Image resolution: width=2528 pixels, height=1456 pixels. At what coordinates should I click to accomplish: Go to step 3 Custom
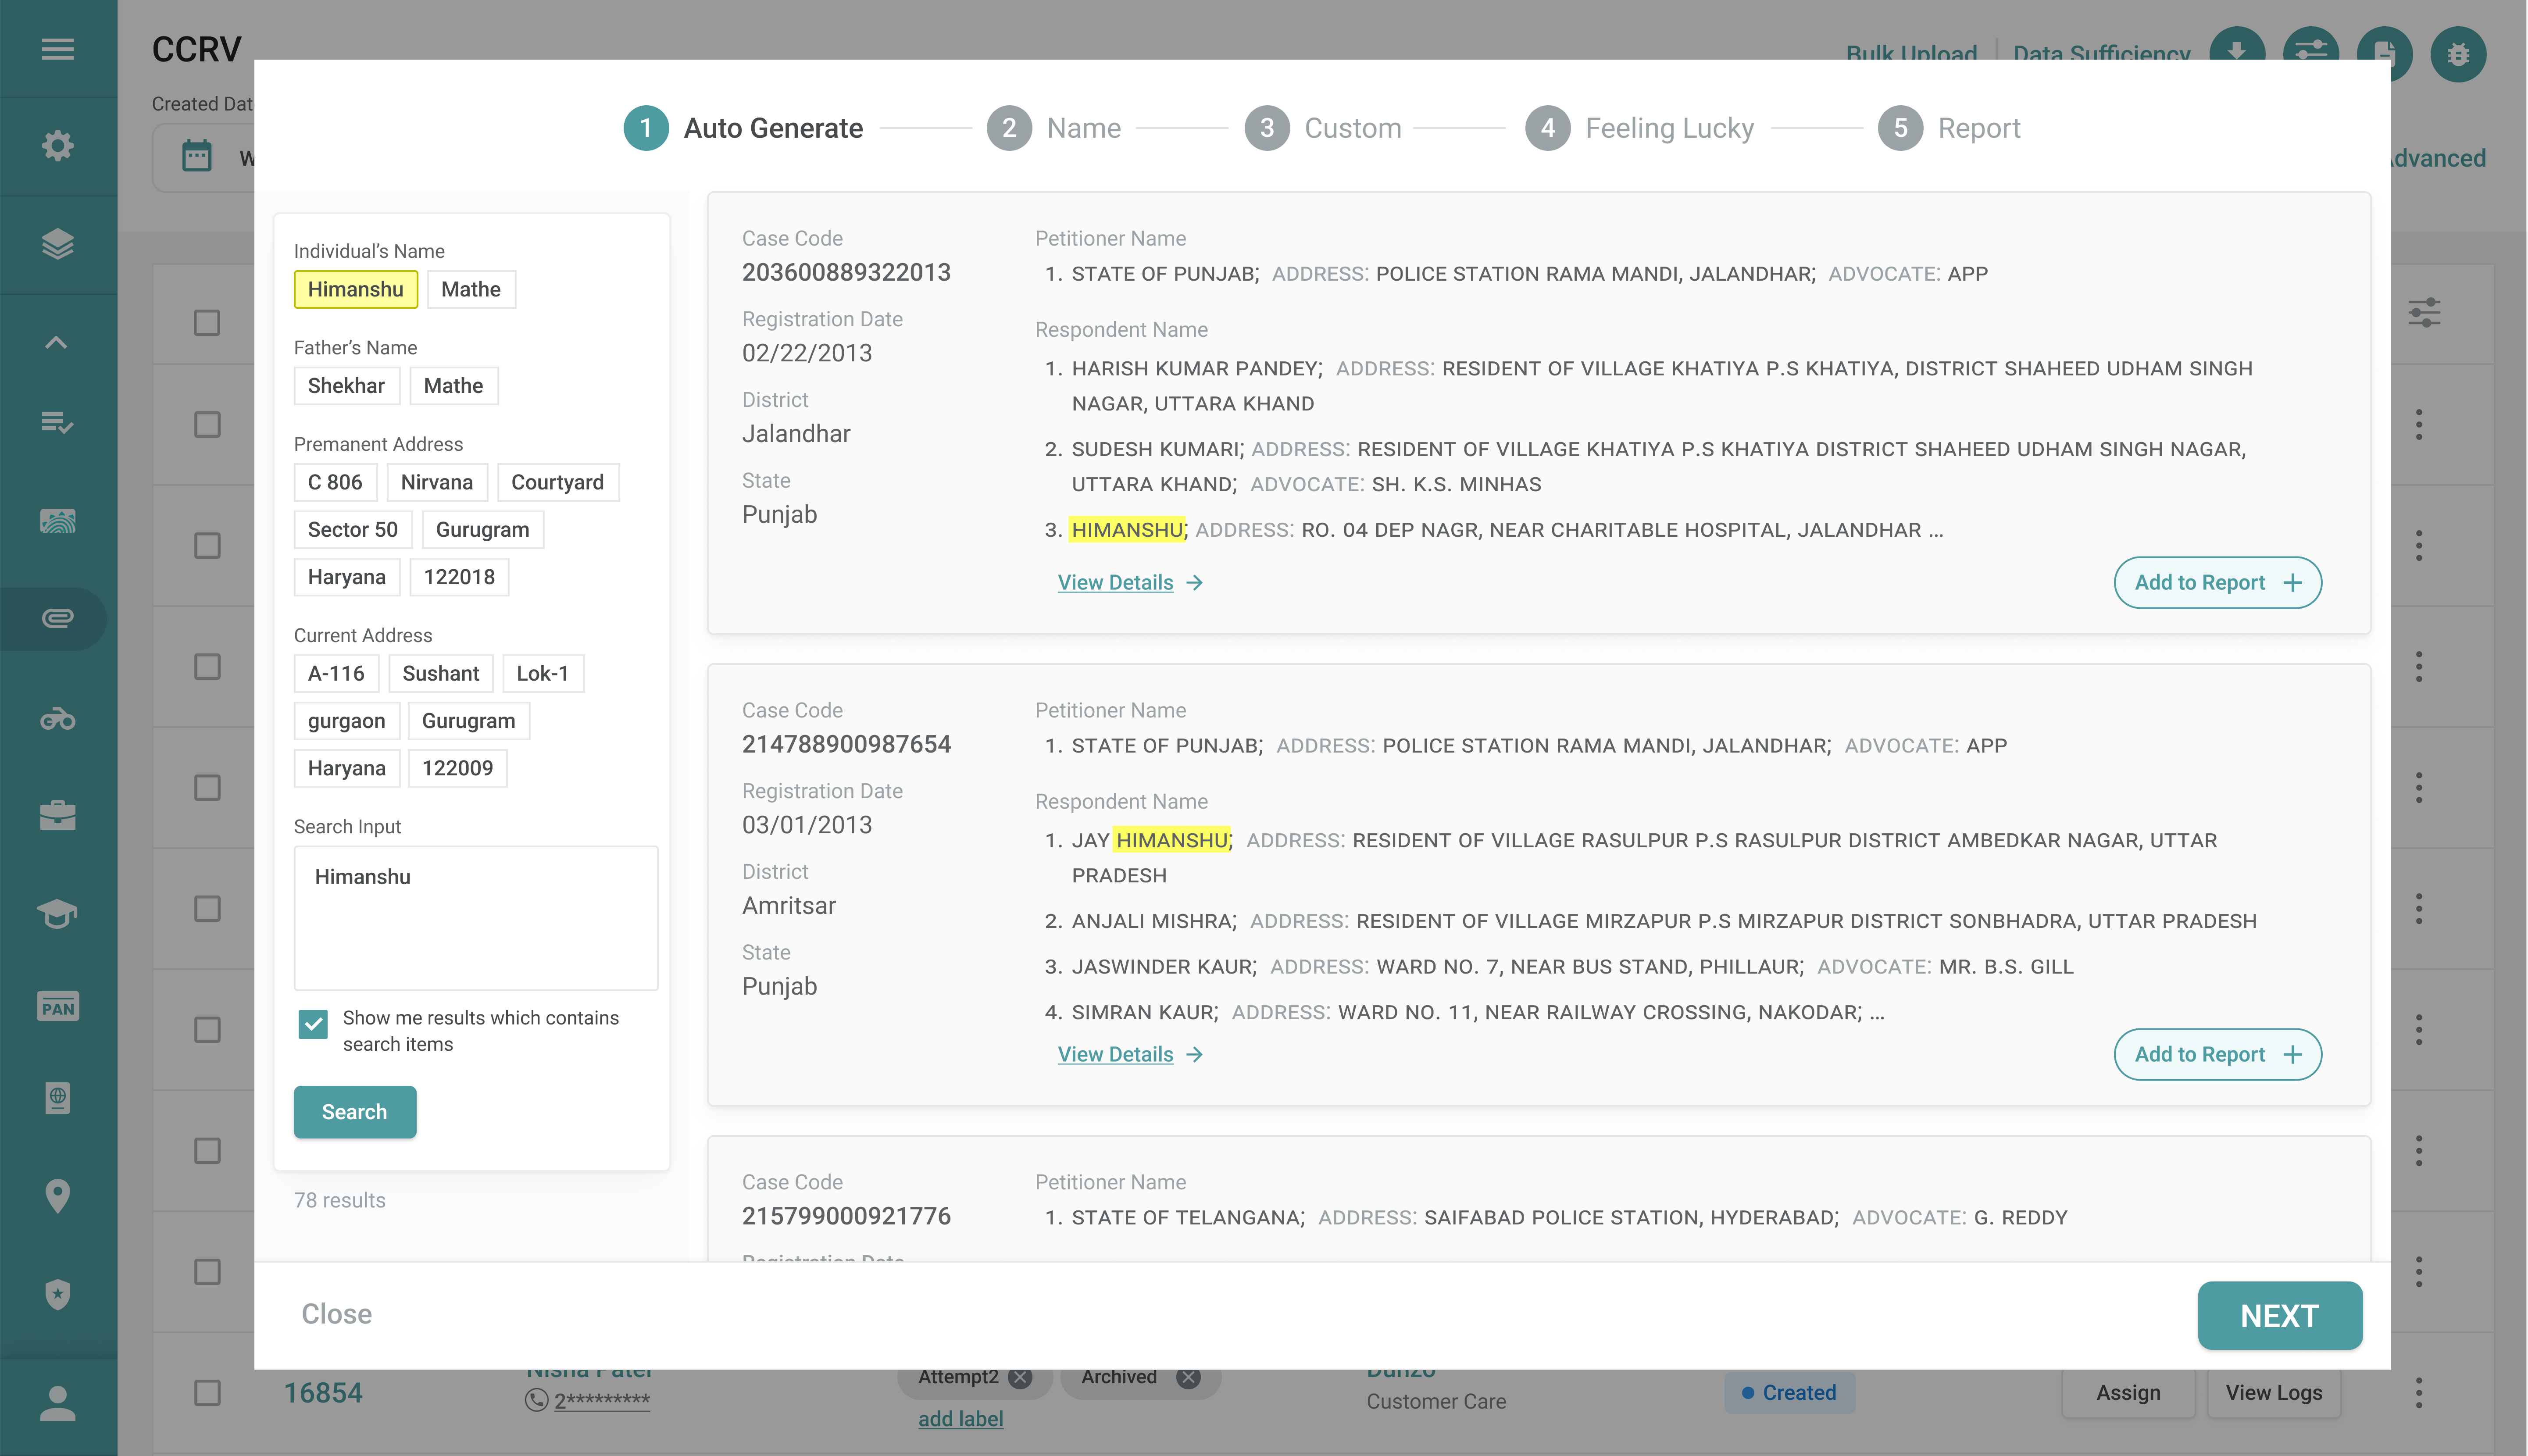pyautogui.click(x=1323, y=128)
